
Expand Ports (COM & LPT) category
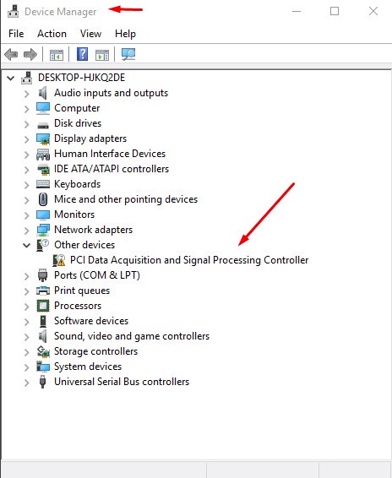click(x=27, y=276)
